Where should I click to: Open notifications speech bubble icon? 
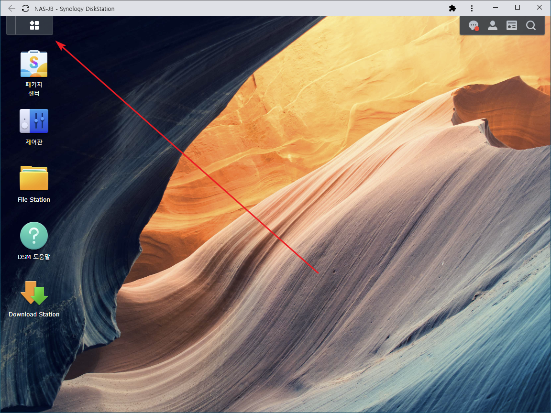474,26
